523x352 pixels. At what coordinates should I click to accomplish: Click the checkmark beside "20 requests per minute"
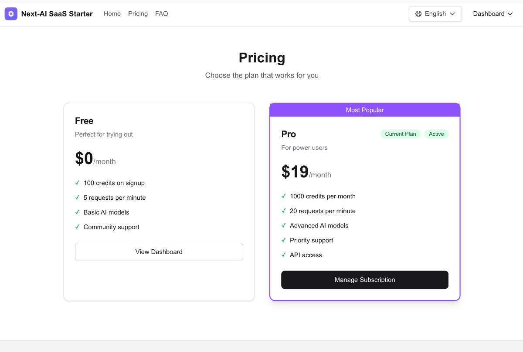point(284,211)
